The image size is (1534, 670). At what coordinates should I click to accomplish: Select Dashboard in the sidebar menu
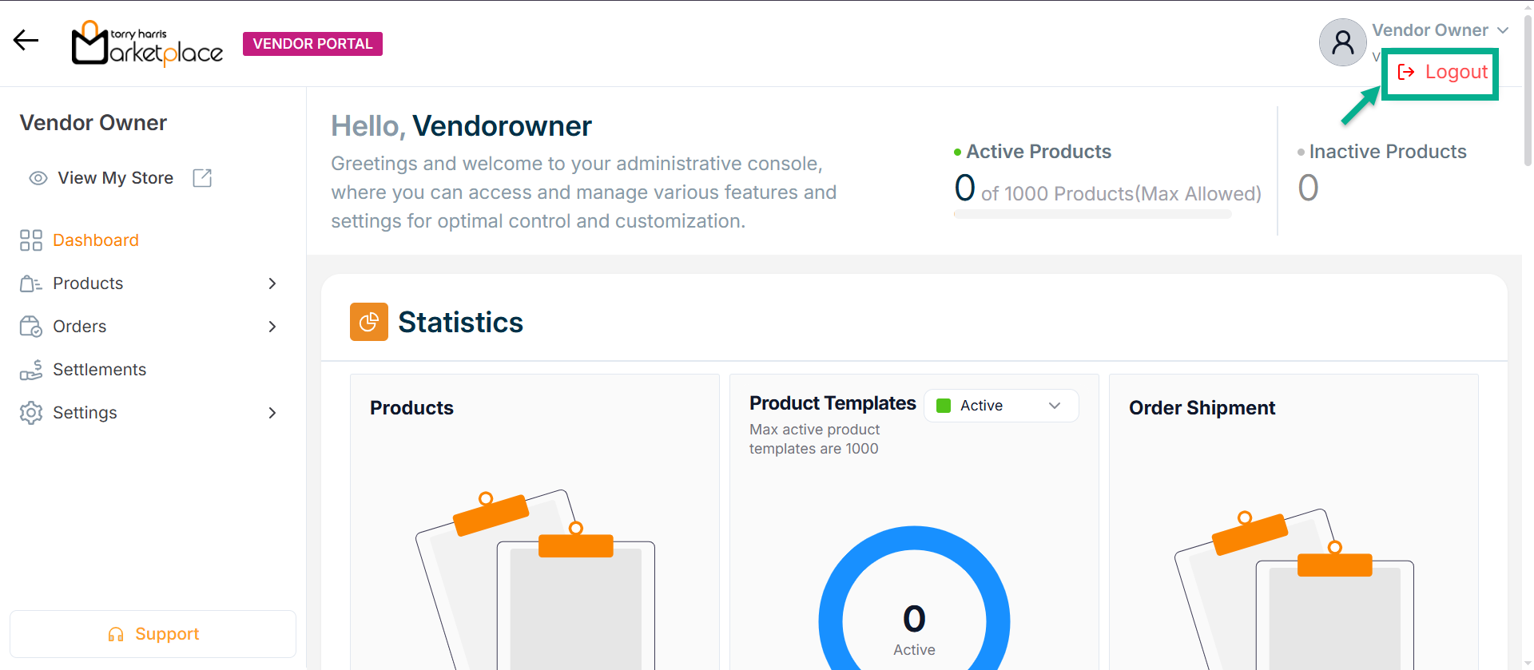[95, 240]
